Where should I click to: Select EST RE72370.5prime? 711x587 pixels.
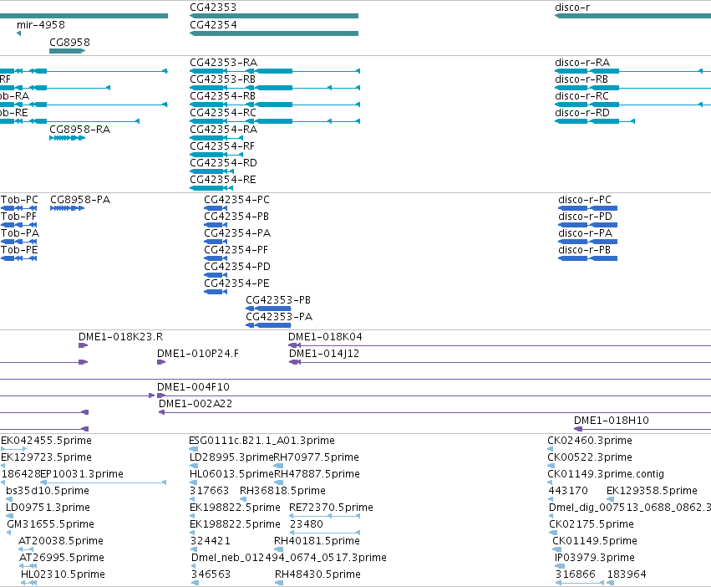coord(331,508)
